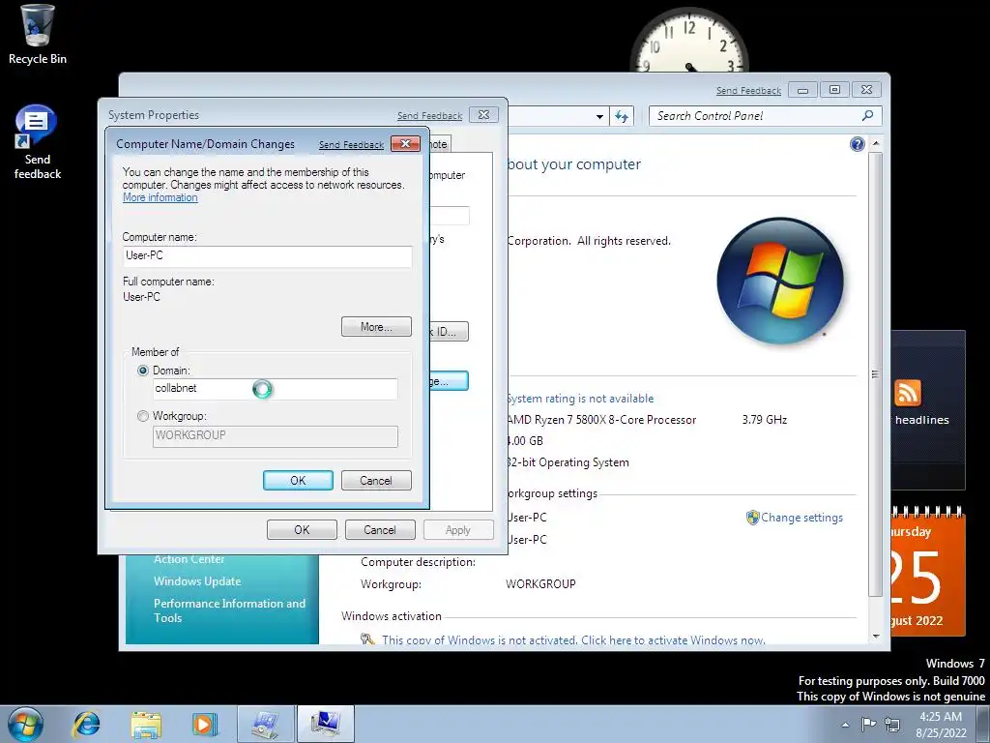Click the clock gadget on desktop
990x743 pixels.
point(689,40)
